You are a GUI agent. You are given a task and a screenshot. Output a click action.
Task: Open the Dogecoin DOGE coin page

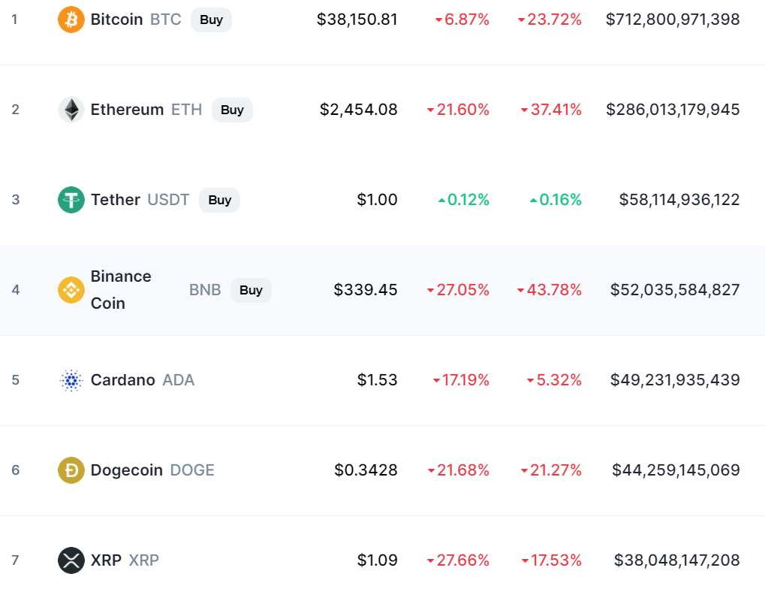pyautogui.click(x=152, y=470)
